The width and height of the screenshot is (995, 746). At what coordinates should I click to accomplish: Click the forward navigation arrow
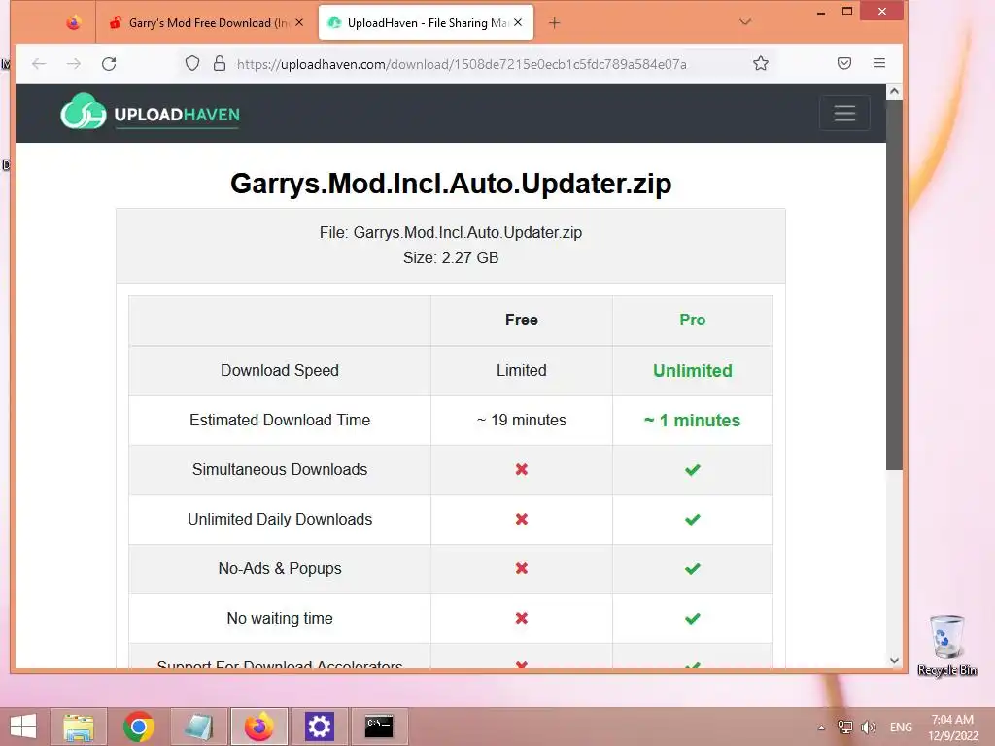[x=74, y=63]
